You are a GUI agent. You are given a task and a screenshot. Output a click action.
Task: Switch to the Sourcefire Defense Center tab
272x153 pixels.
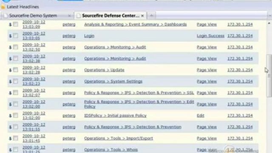pos(110,16)
